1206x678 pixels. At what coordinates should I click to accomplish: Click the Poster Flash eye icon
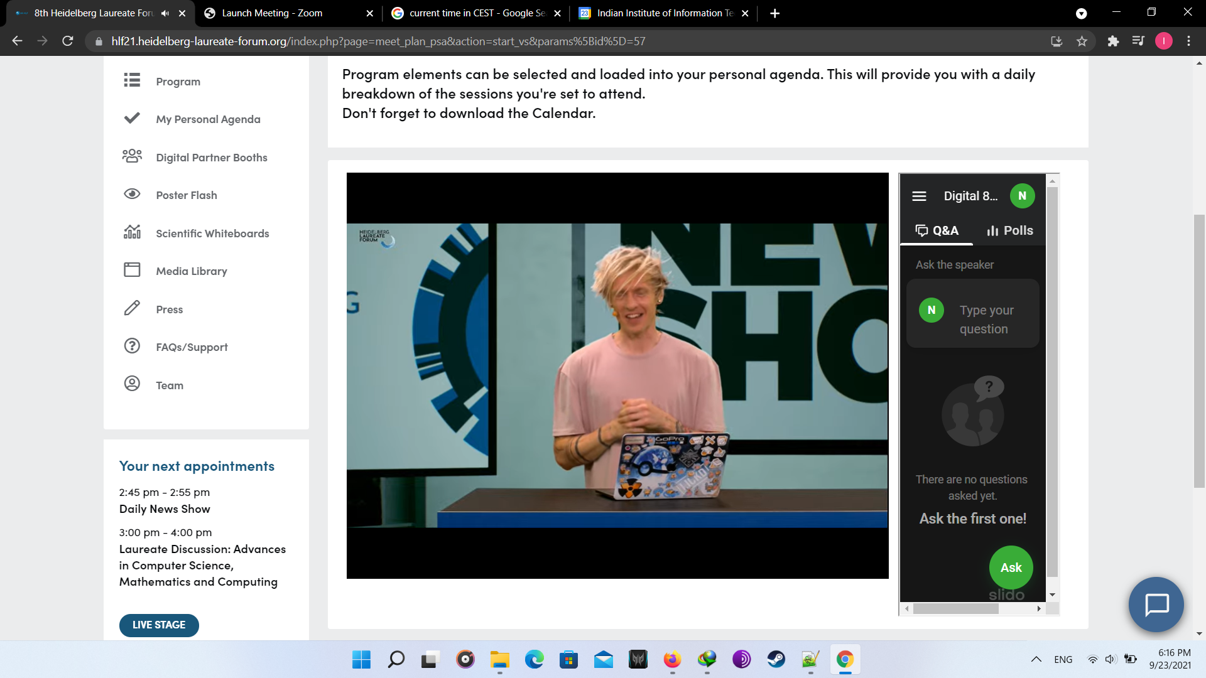(x=132, y=194)
